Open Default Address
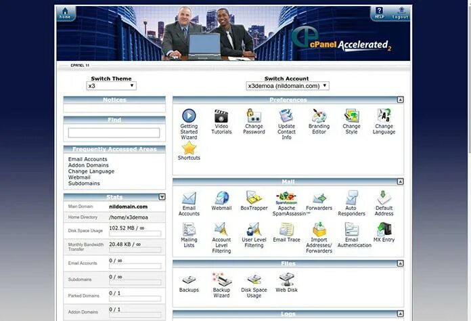Image resolution: width=471 pixels, height=321 pixels. [x=384, y=203]
